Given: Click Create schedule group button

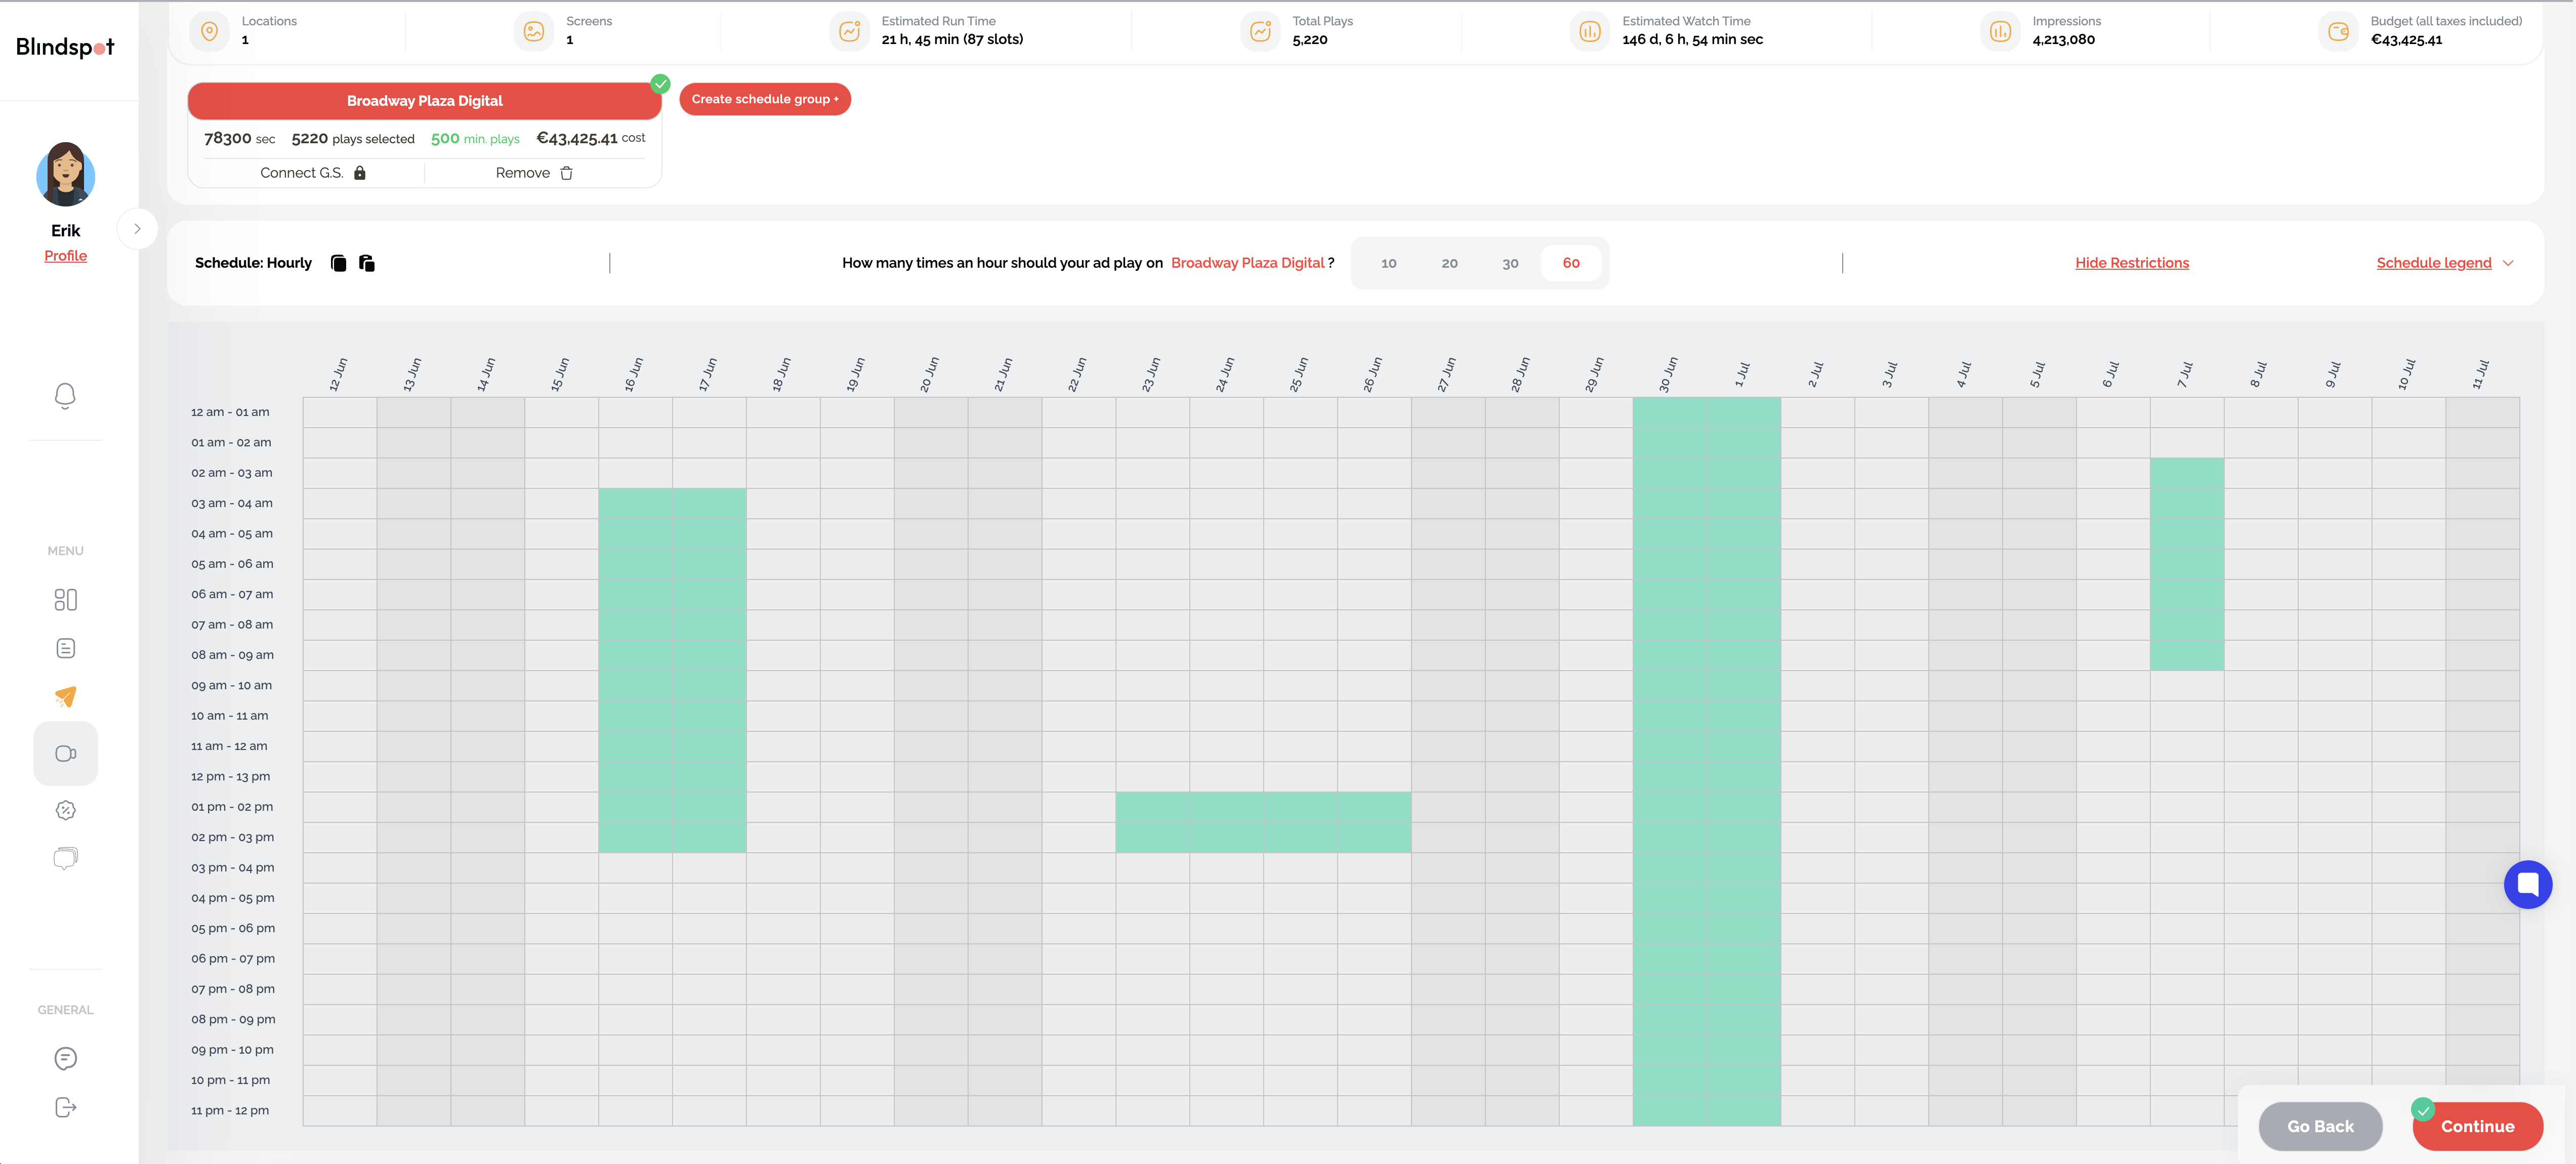Looking at the screenshot, I should pyautogui.click(x=765, y=99).
